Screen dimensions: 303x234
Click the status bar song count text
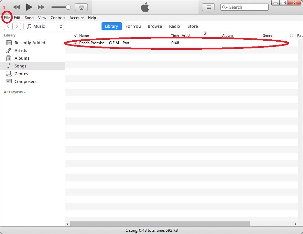[152, 230]
